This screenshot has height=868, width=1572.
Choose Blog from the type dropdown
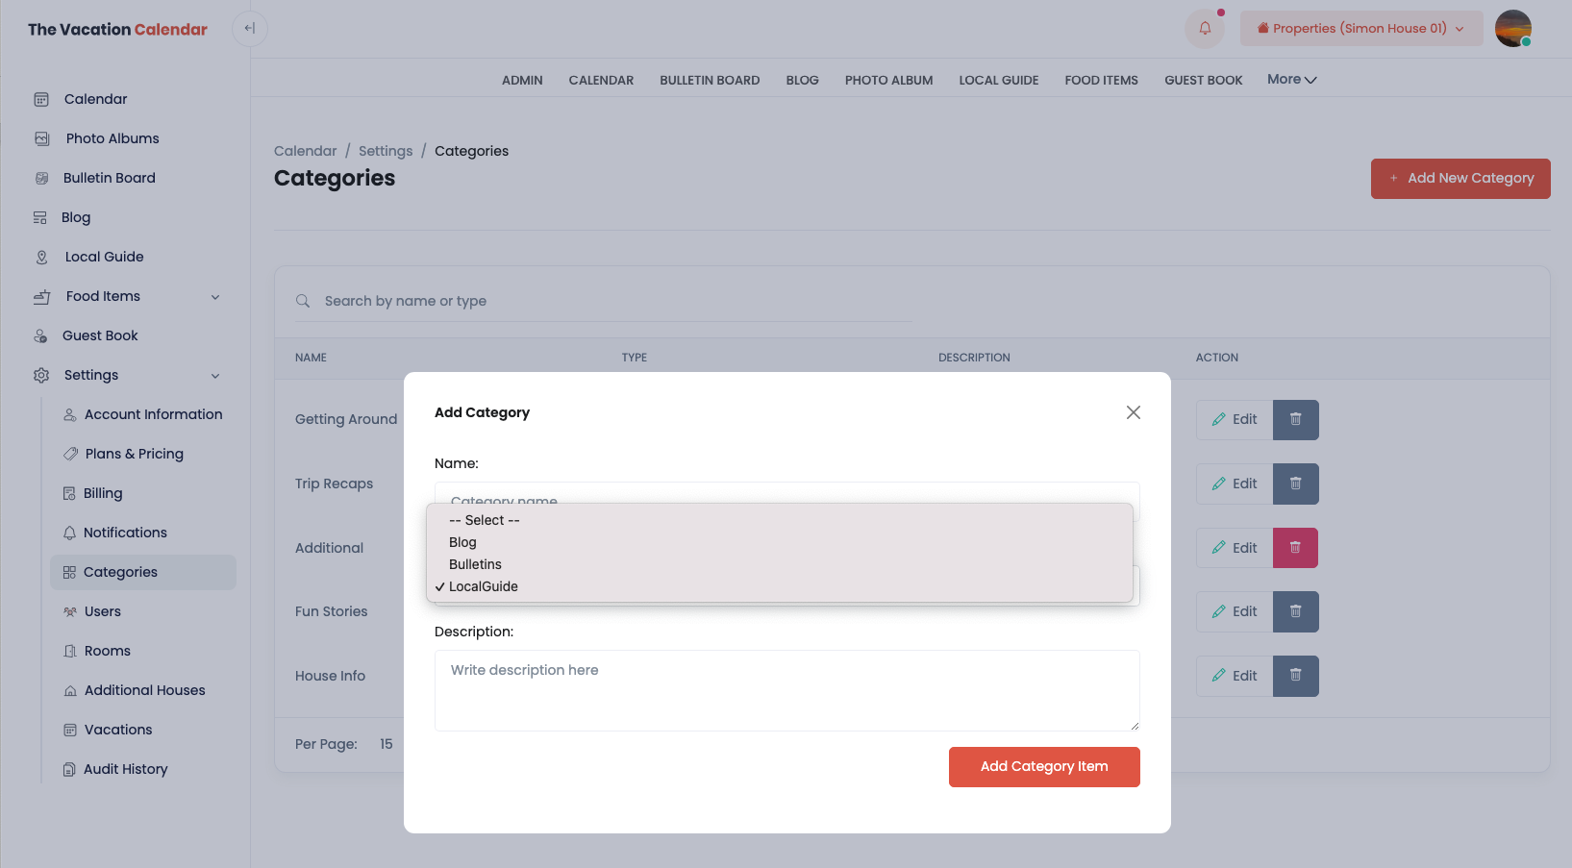coord(462,542)
